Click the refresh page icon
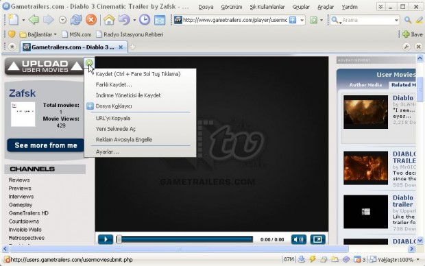This screenshot has width=425, height=266. coord(76,20)
